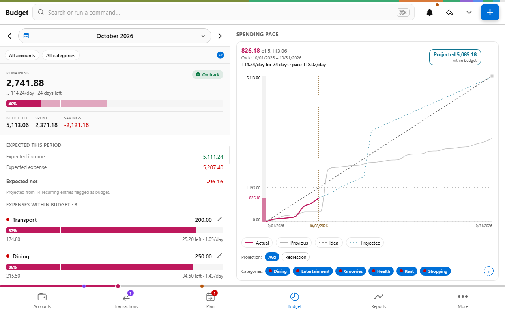Select Regression projection mode
The image size is (505, 315).
(296, 257)
